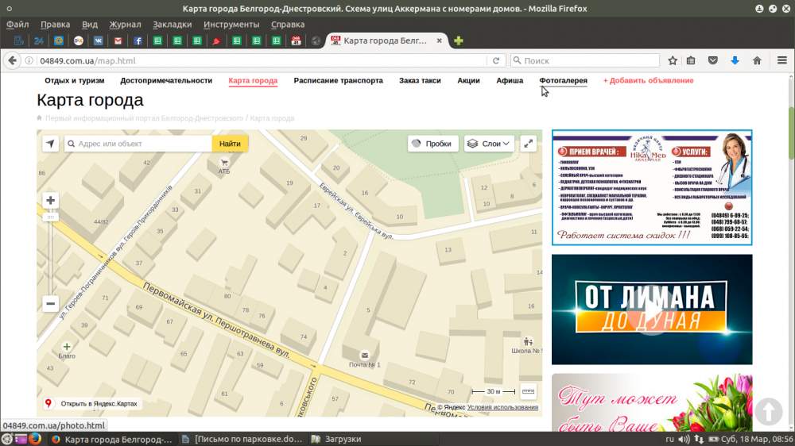Click the ru keyboard layout indicator
This screenshot has height=446, width=795.
[x=669, y=439]
